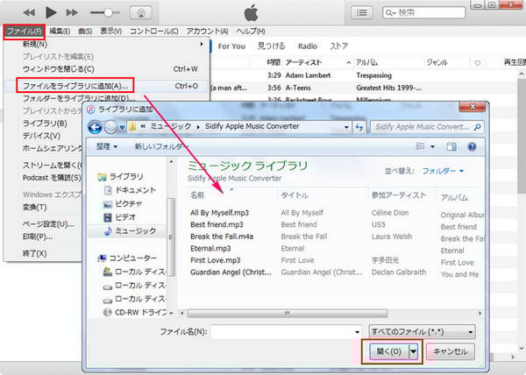Image resolution: width=526 pixels, height=375 pixels.
Task: Open the すべてのファイル (*.*) filter dropdown
Action: pyautogui.click(x=422, y=332)
